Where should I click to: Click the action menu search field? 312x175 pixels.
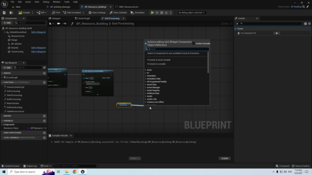(177, 49)
